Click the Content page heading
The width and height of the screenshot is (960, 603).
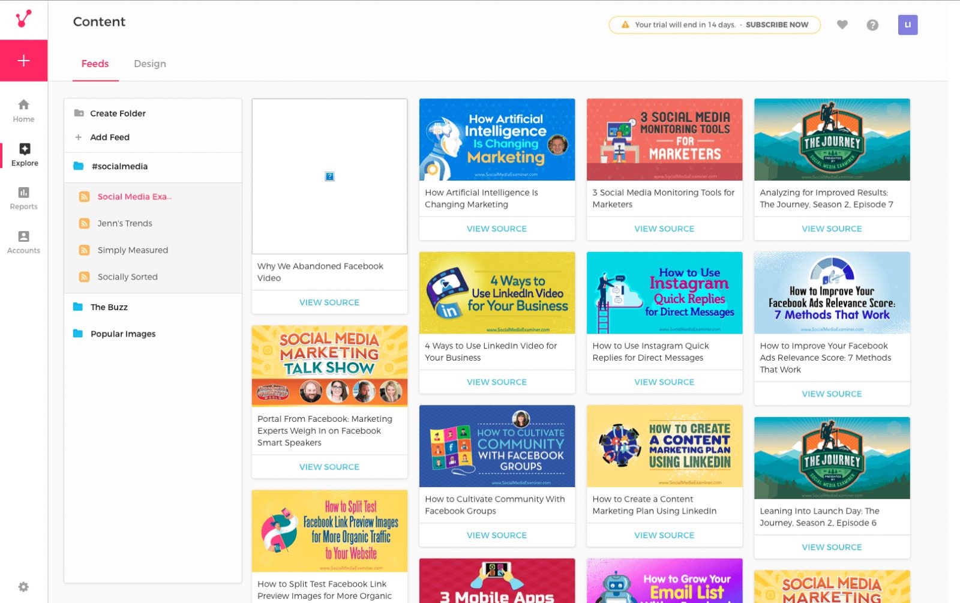point(99,22)
